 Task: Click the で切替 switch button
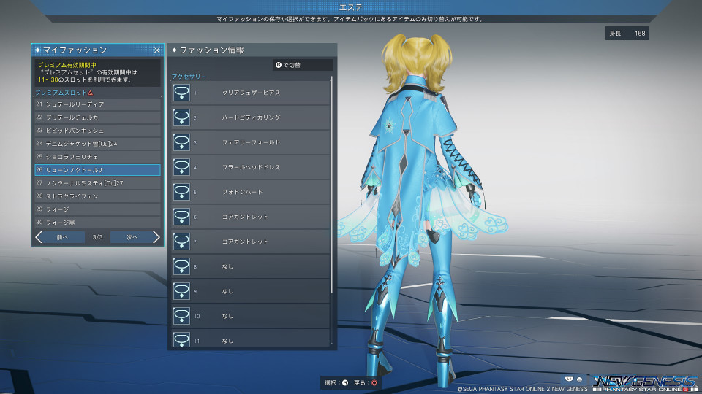[x=303, y=65]
